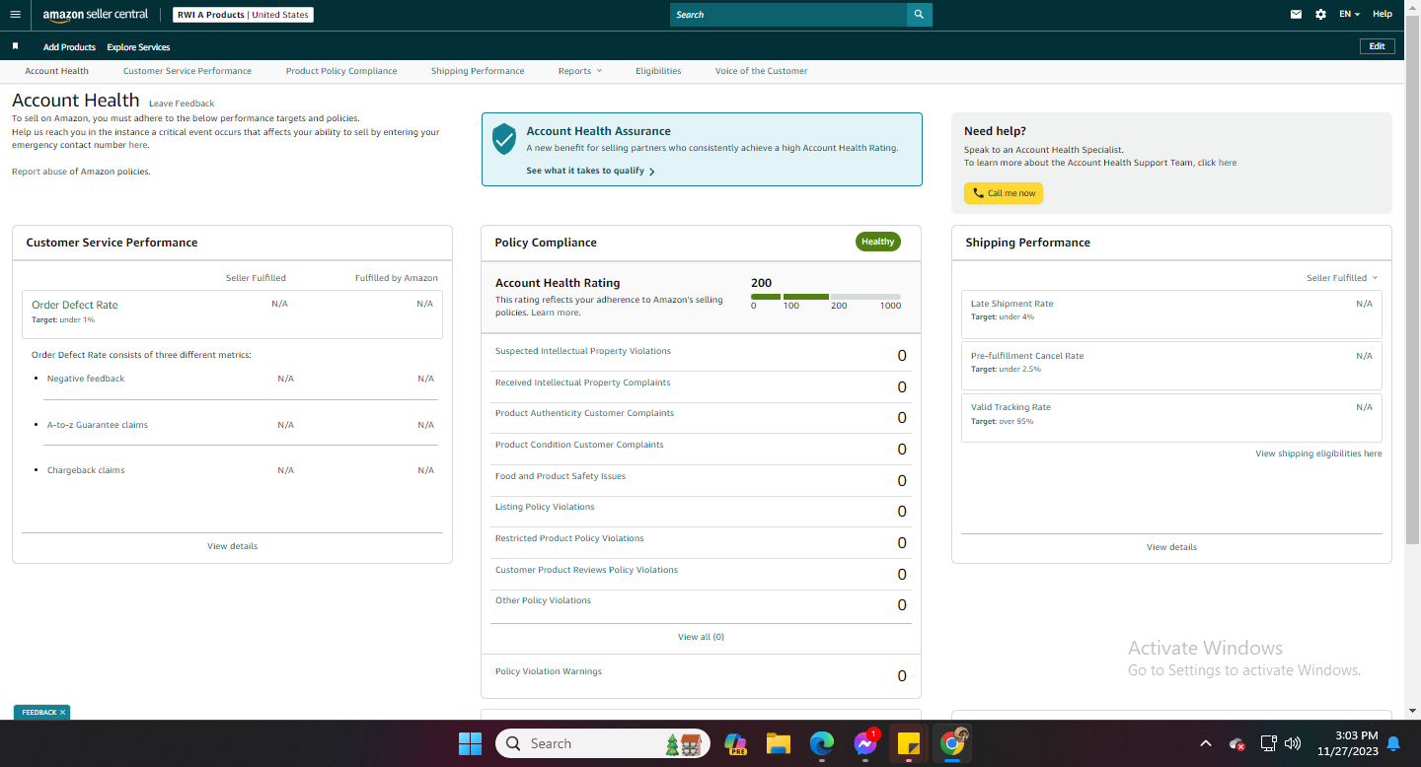Open Suspected Intellectual Property Violations row
This screenshot has height=767, width=1421.
point(701,355)
